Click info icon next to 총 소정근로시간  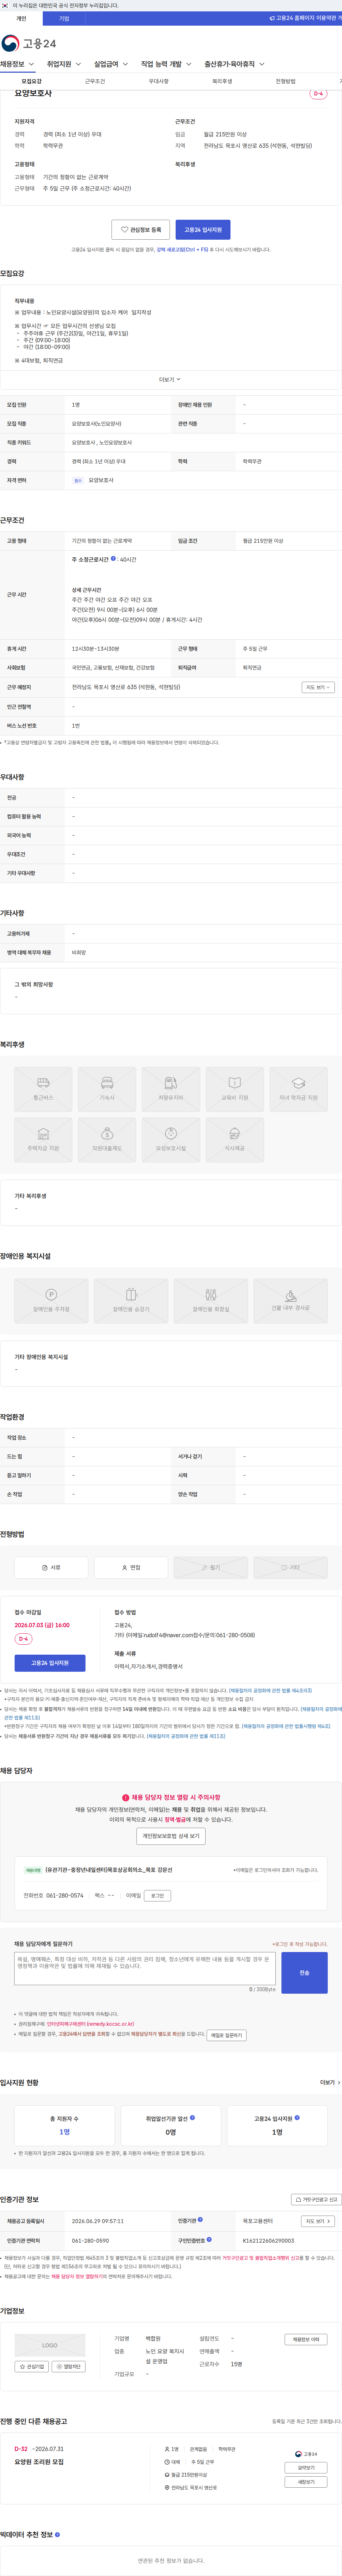pos(113,559)
